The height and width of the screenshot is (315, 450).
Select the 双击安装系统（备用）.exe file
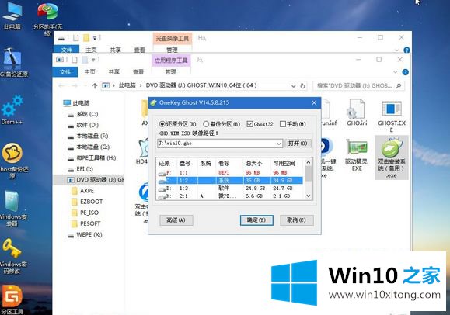click(x=392, y=157)
